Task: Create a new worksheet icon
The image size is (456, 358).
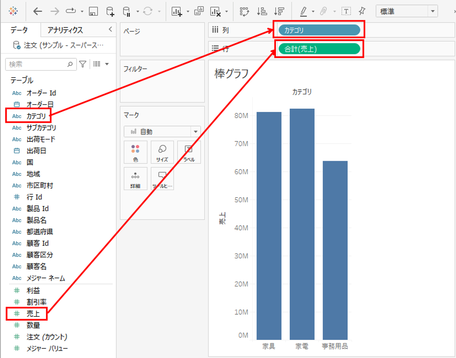Action: pyautogui.click(x=177, y=11)
